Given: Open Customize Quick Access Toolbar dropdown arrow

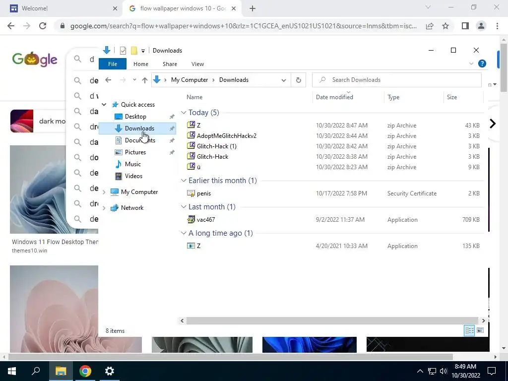Looking at the screenshot, I should point(143,51).
